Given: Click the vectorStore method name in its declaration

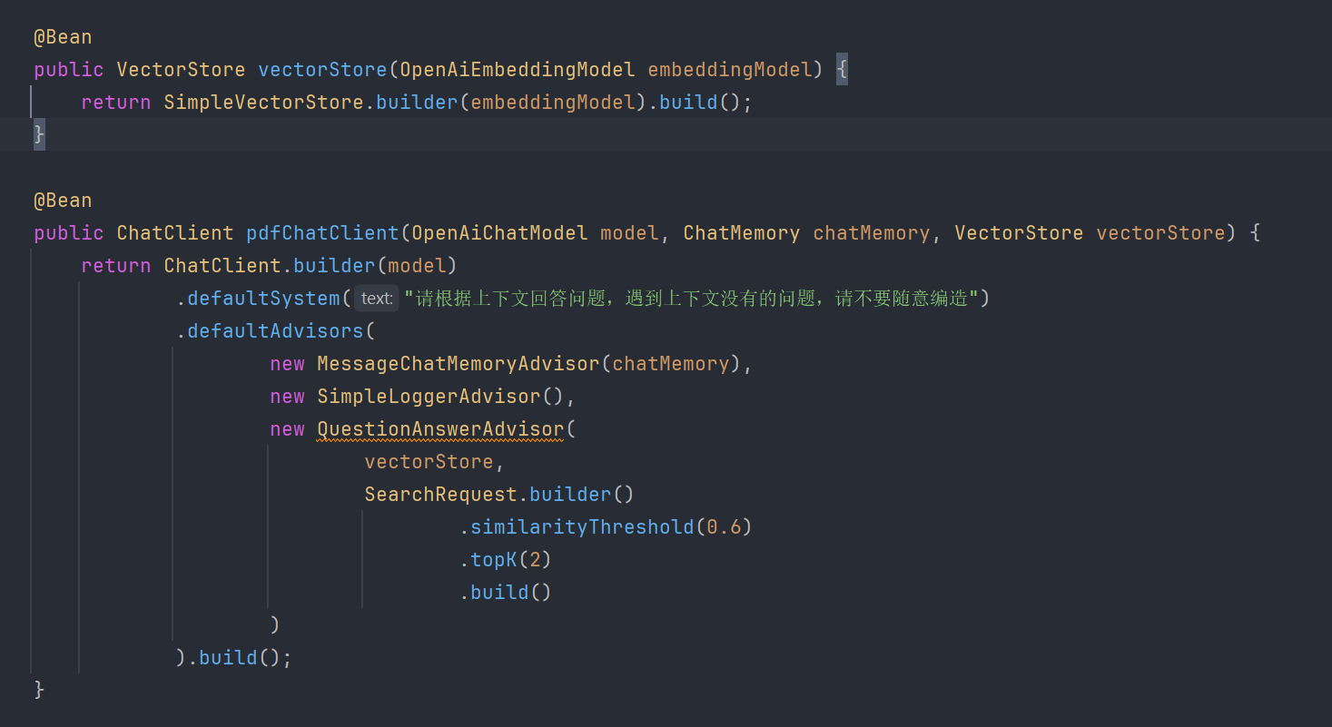Looking at the screenshot, I should (323, 70).
